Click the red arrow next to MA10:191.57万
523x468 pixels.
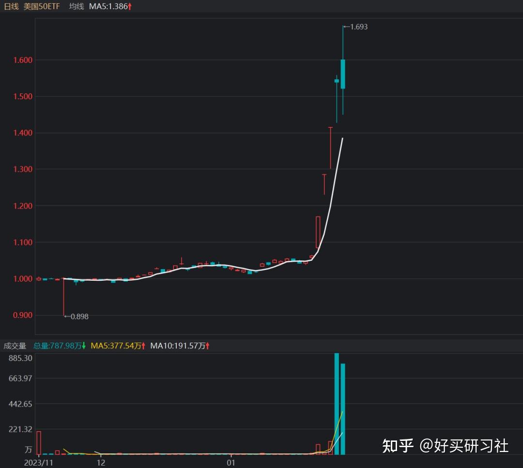(x=207, y=346)
